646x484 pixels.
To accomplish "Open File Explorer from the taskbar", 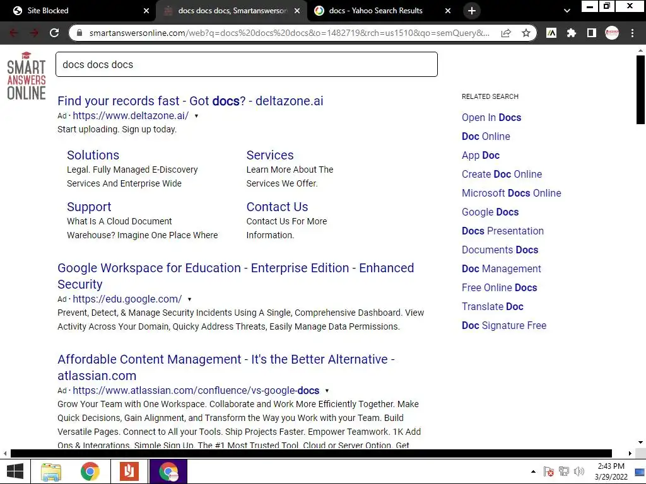I will click(50, 471).
